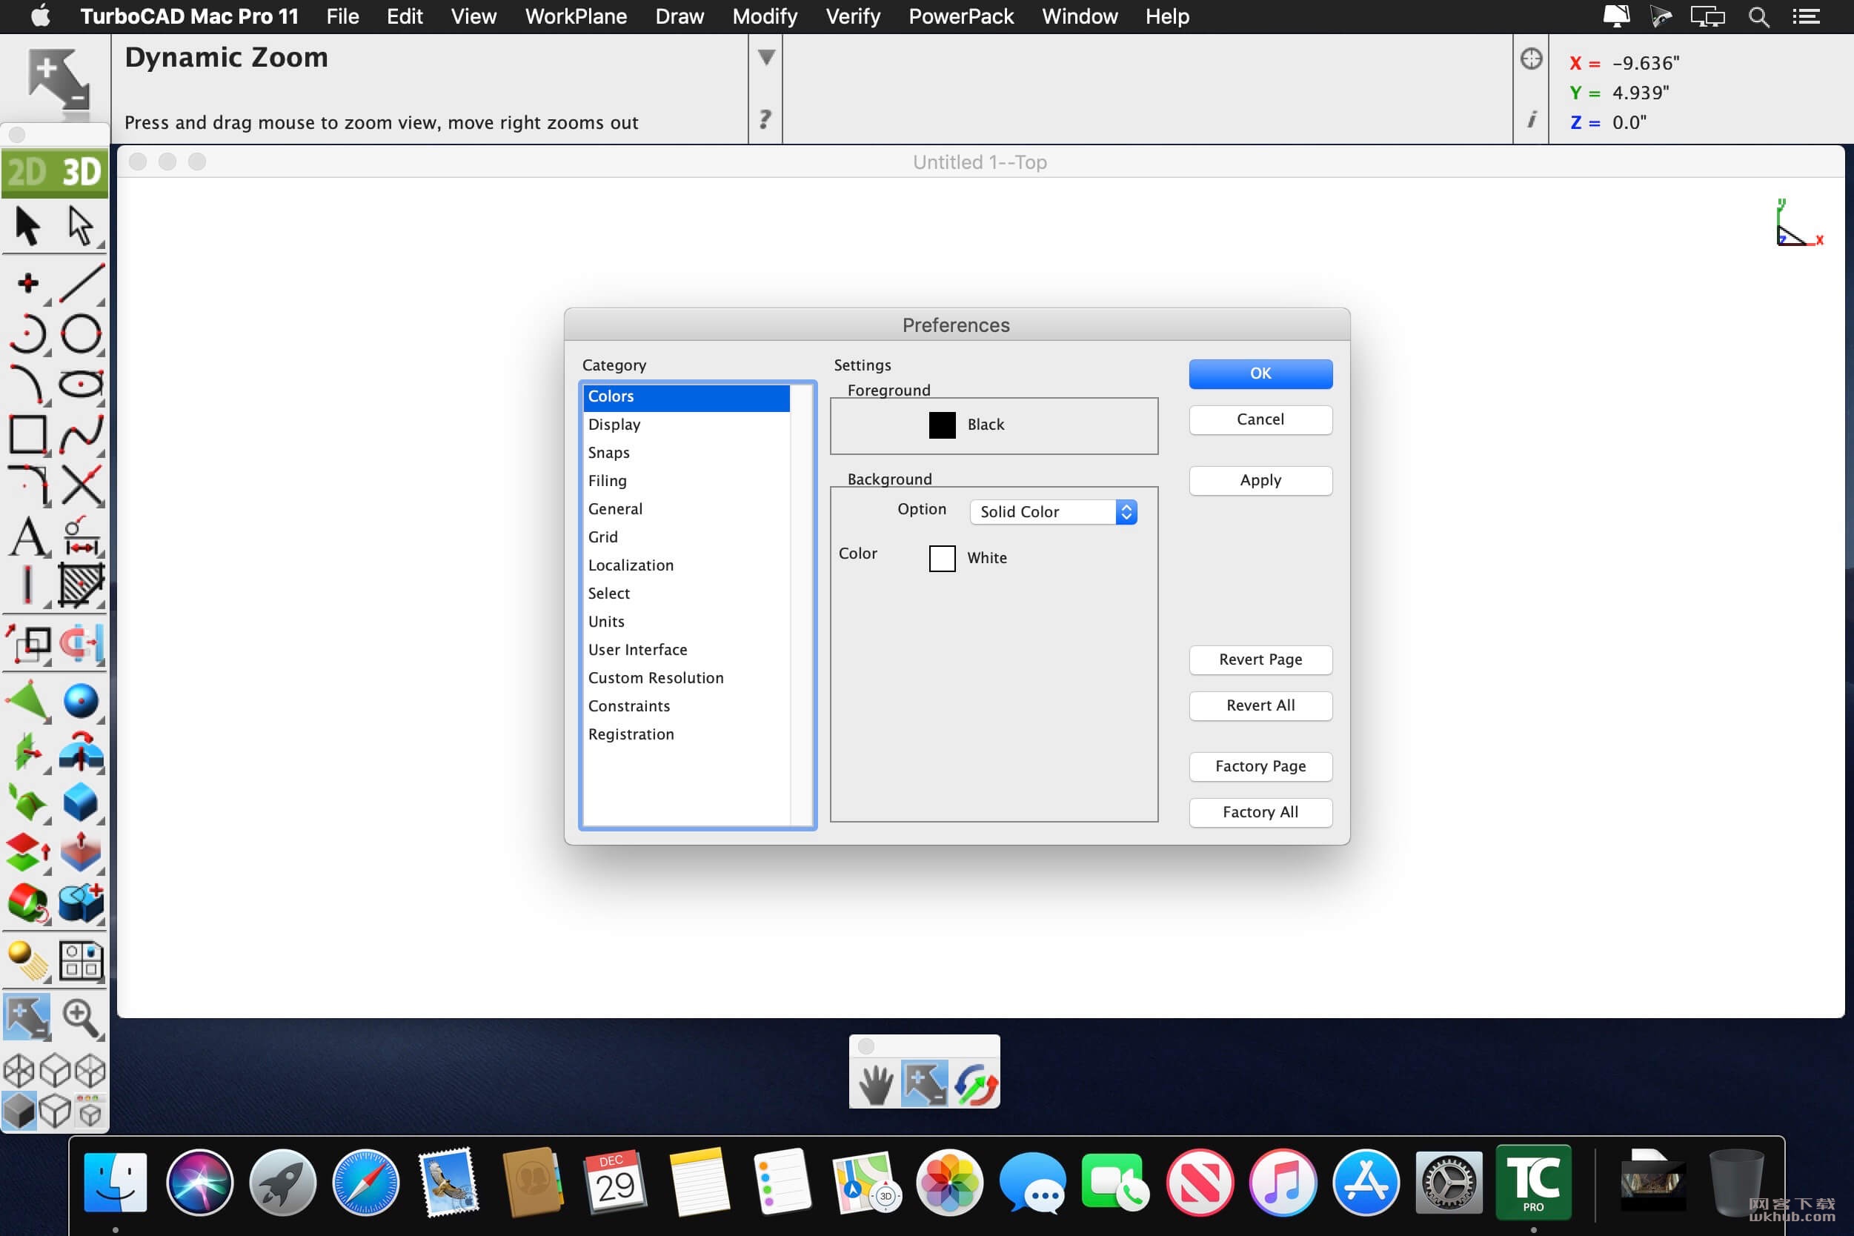
Task: Select the arrow Select tool
Action: pyautogui.click(x=27, y=227)
